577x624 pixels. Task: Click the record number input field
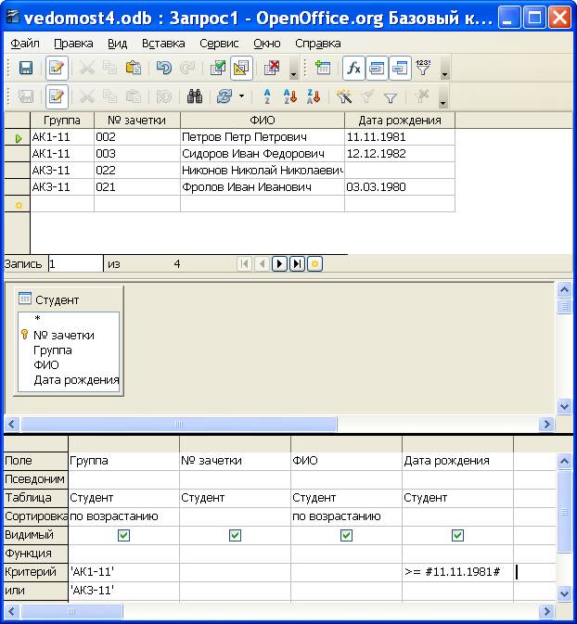[x=74, y=264]
